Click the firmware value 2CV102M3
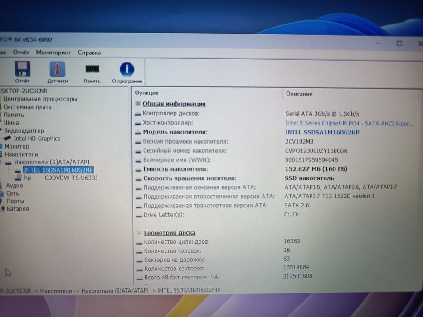This screenshot has height=317, width=423. [299, 141]
